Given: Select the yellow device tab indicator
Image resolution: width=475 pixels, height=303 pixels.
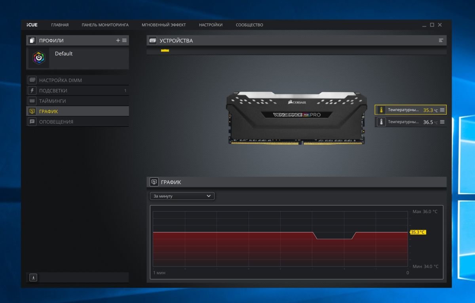Looking at the screenshot, I should 165,50.
